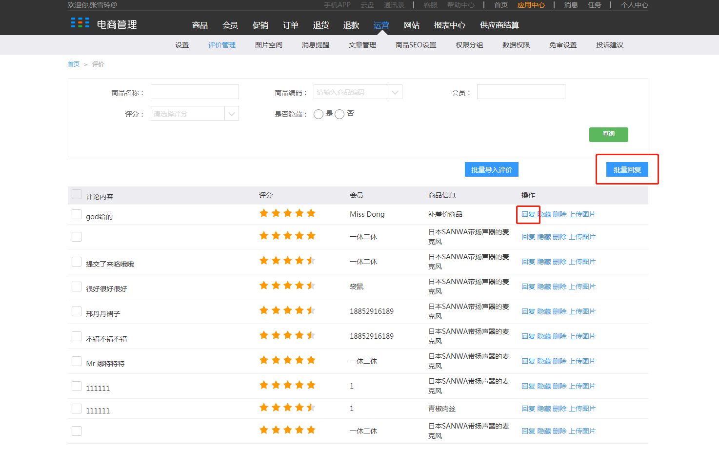Open the 报表中心 main menu

tap(450, 25)
